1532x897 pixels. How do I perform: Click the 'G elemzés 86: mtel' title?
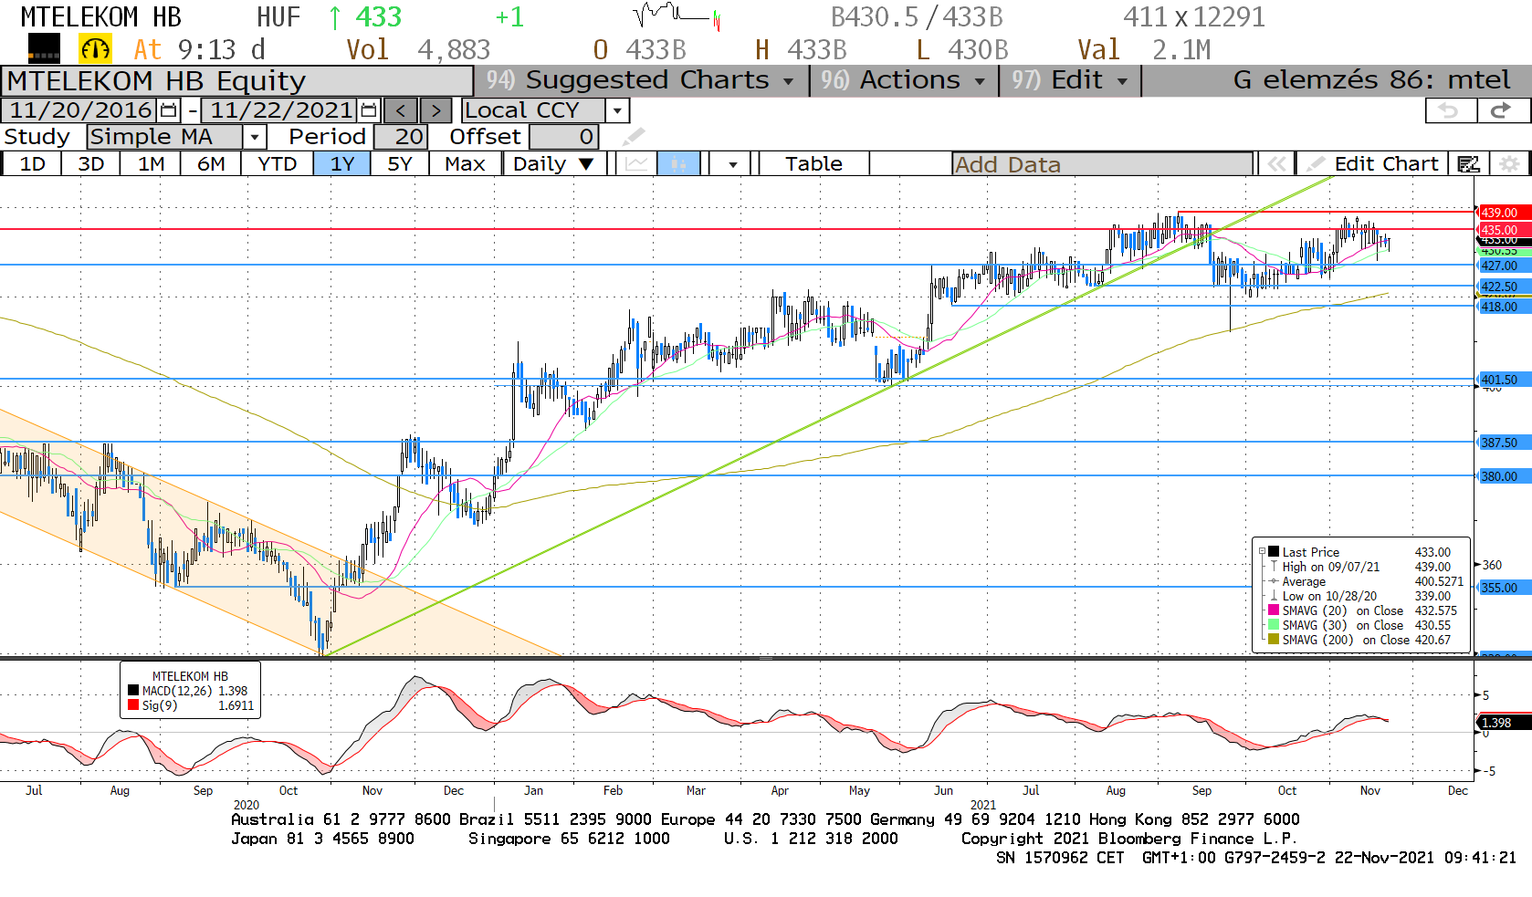tap(1371, 80)
